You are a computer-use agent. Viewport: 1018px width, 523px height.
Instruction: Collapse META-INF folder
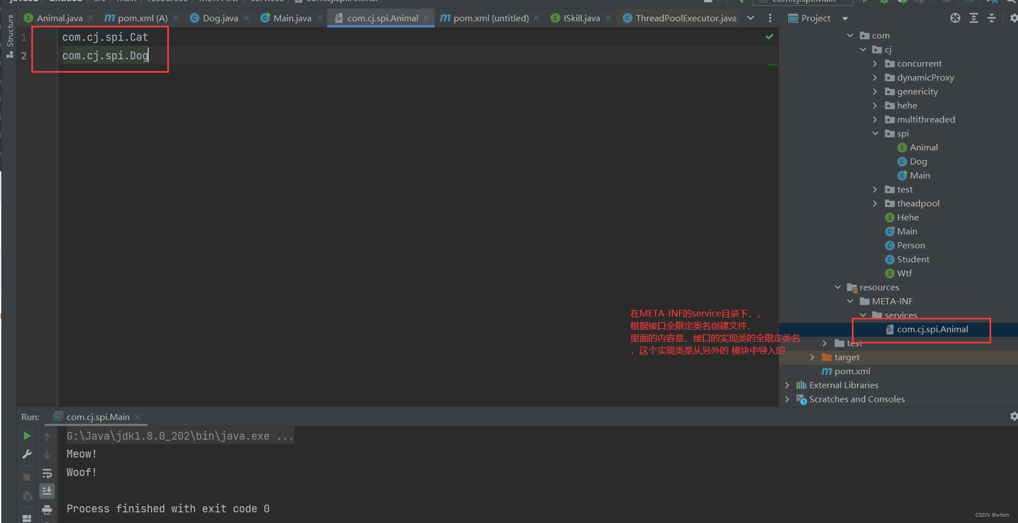(x=850, y=301)
